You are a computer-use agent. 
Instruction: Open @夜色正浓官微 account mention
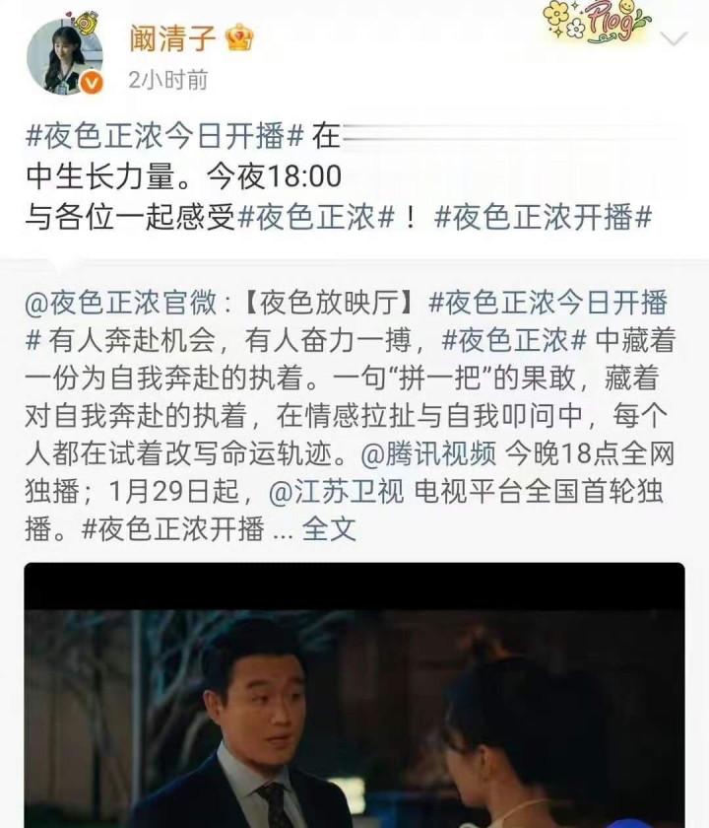coord(121,303)
